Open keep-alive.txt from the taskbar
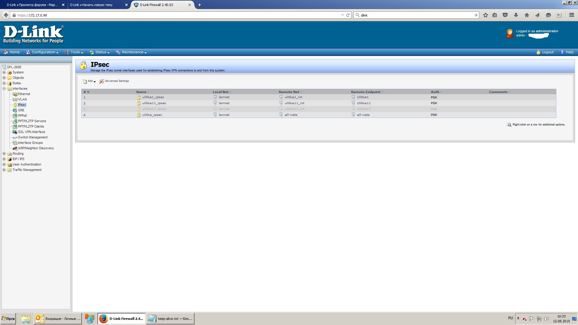Screen dimensions: 578x325 click(170, 319)
